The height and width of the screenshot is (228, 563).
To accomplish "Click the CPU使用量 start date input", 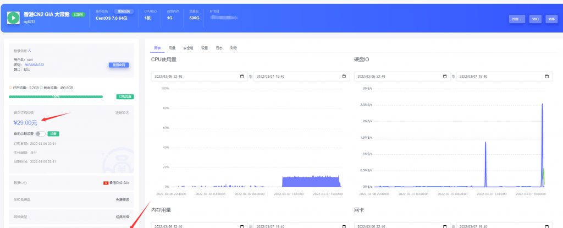I will pos(199,76).
